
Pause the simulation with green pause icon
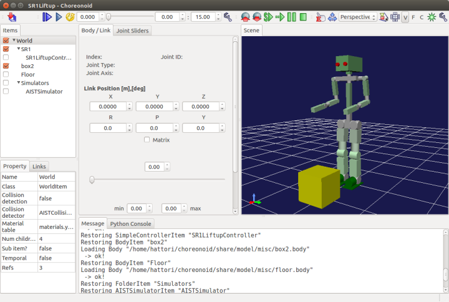pos(292,17)
